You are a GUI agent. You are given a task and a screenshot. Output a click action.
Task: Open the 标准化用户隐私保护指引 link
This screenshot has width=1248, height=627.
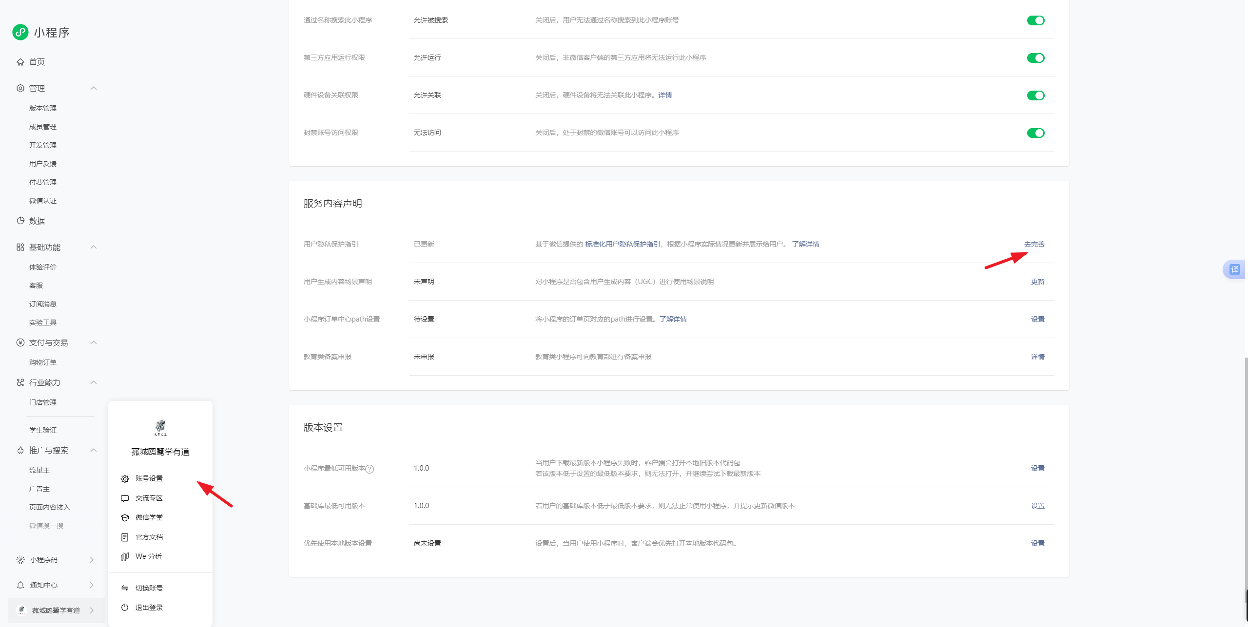(x=623, y=244)
